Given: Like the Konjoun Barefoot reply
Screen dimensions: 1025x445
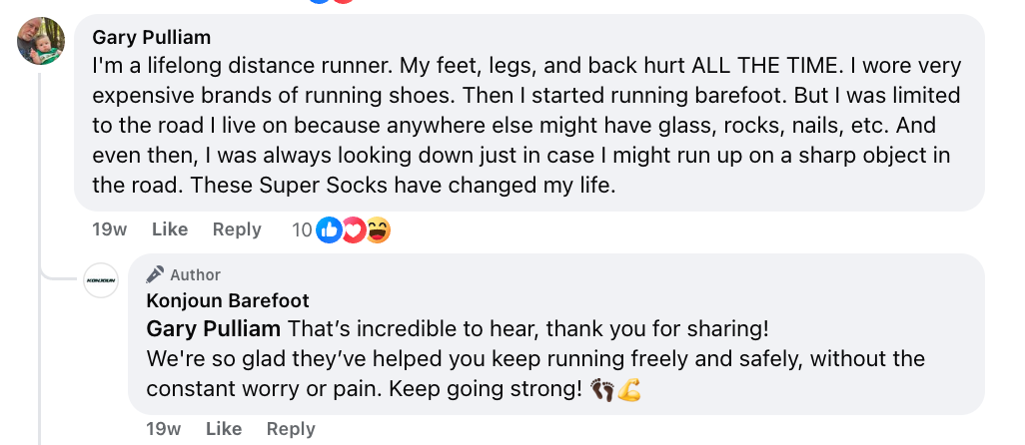Looking at the screenshot, I should (x=224, y=429).
